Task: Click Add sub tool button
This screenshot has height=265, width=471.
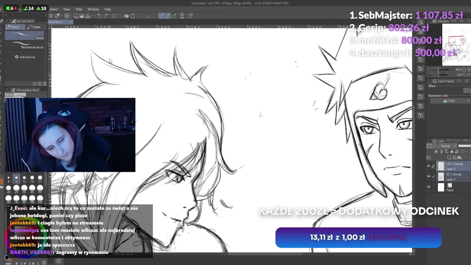Action: click(x=25, y=57)
